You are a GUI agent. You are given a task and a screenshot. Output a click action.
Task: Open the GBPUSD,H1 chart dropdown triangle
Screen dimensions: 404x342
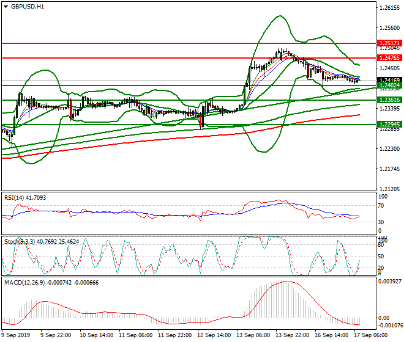point(6,7)
